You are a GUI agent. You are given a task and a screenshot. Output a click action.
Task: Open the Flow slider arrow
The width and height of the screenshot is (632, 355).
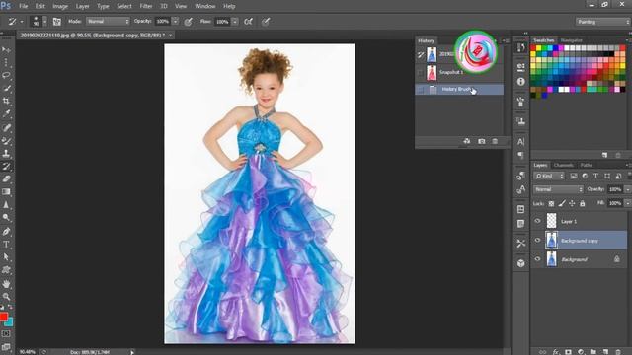coord(235,22)
